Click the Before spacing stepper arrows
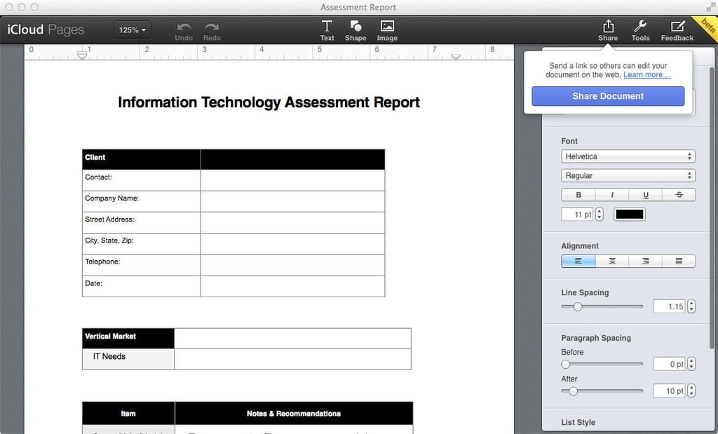The image size is (718, 434). click(x=691, y=364)
